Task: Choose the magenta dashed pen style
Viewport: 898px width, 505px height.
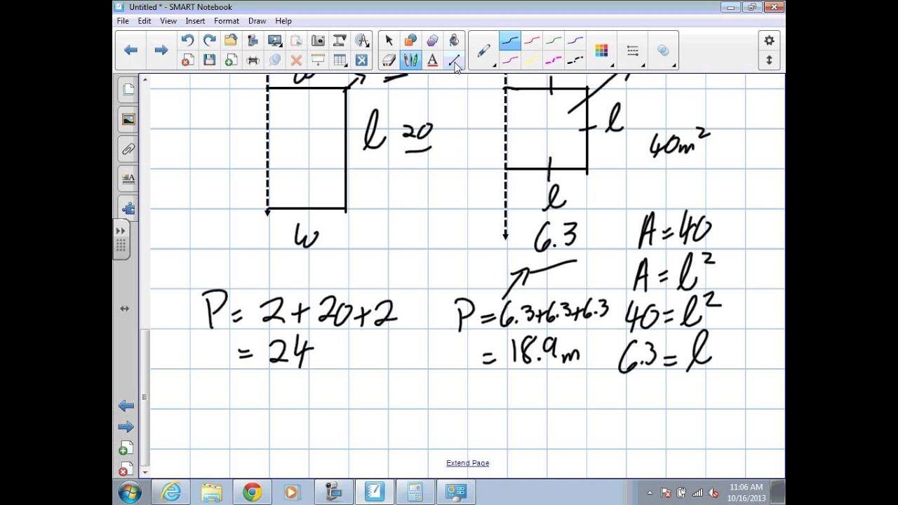Action: [554, 60]
